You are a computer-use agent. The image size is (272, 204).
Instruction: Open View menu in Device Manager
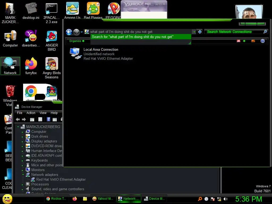point(43,113)
